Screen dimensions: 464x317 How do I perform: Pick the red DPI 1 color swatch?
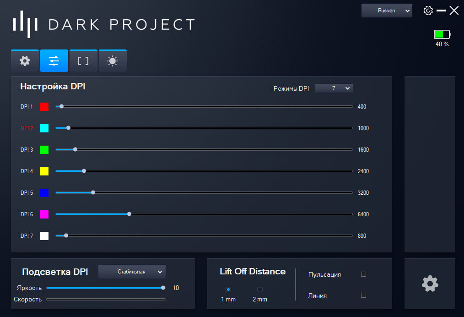[44, 107]
